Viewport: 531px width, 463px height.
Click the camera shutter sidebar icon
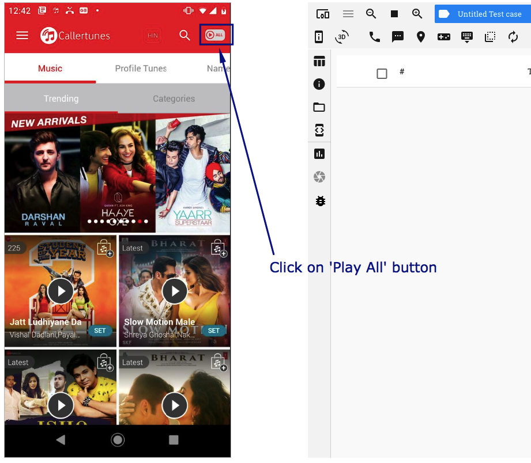(319, 177)
